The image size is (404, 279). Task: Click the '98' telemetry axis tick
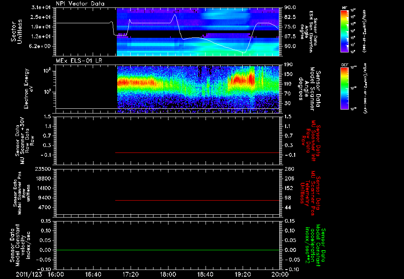(288, 198)
